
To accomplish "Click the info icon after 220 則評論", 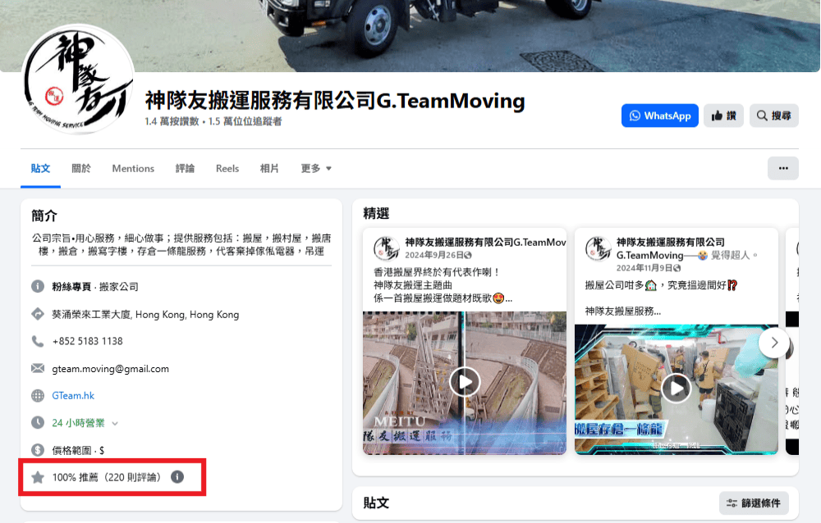I will pyautogui.click(x=177, y=476).
